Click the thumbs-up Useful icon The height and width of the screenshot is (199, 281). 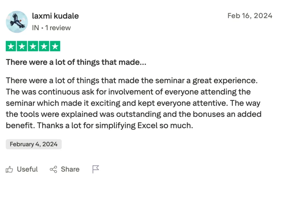9,170
